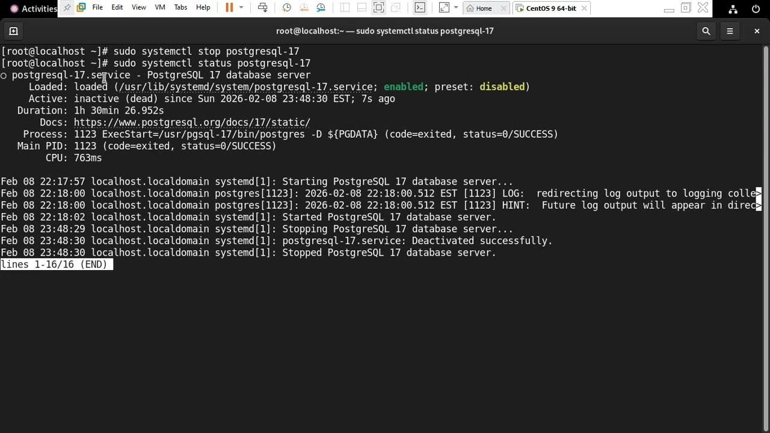770x433 pixels.
Task: Click the yellow 'disabled' preset text
Action: [x=502, y=87]
